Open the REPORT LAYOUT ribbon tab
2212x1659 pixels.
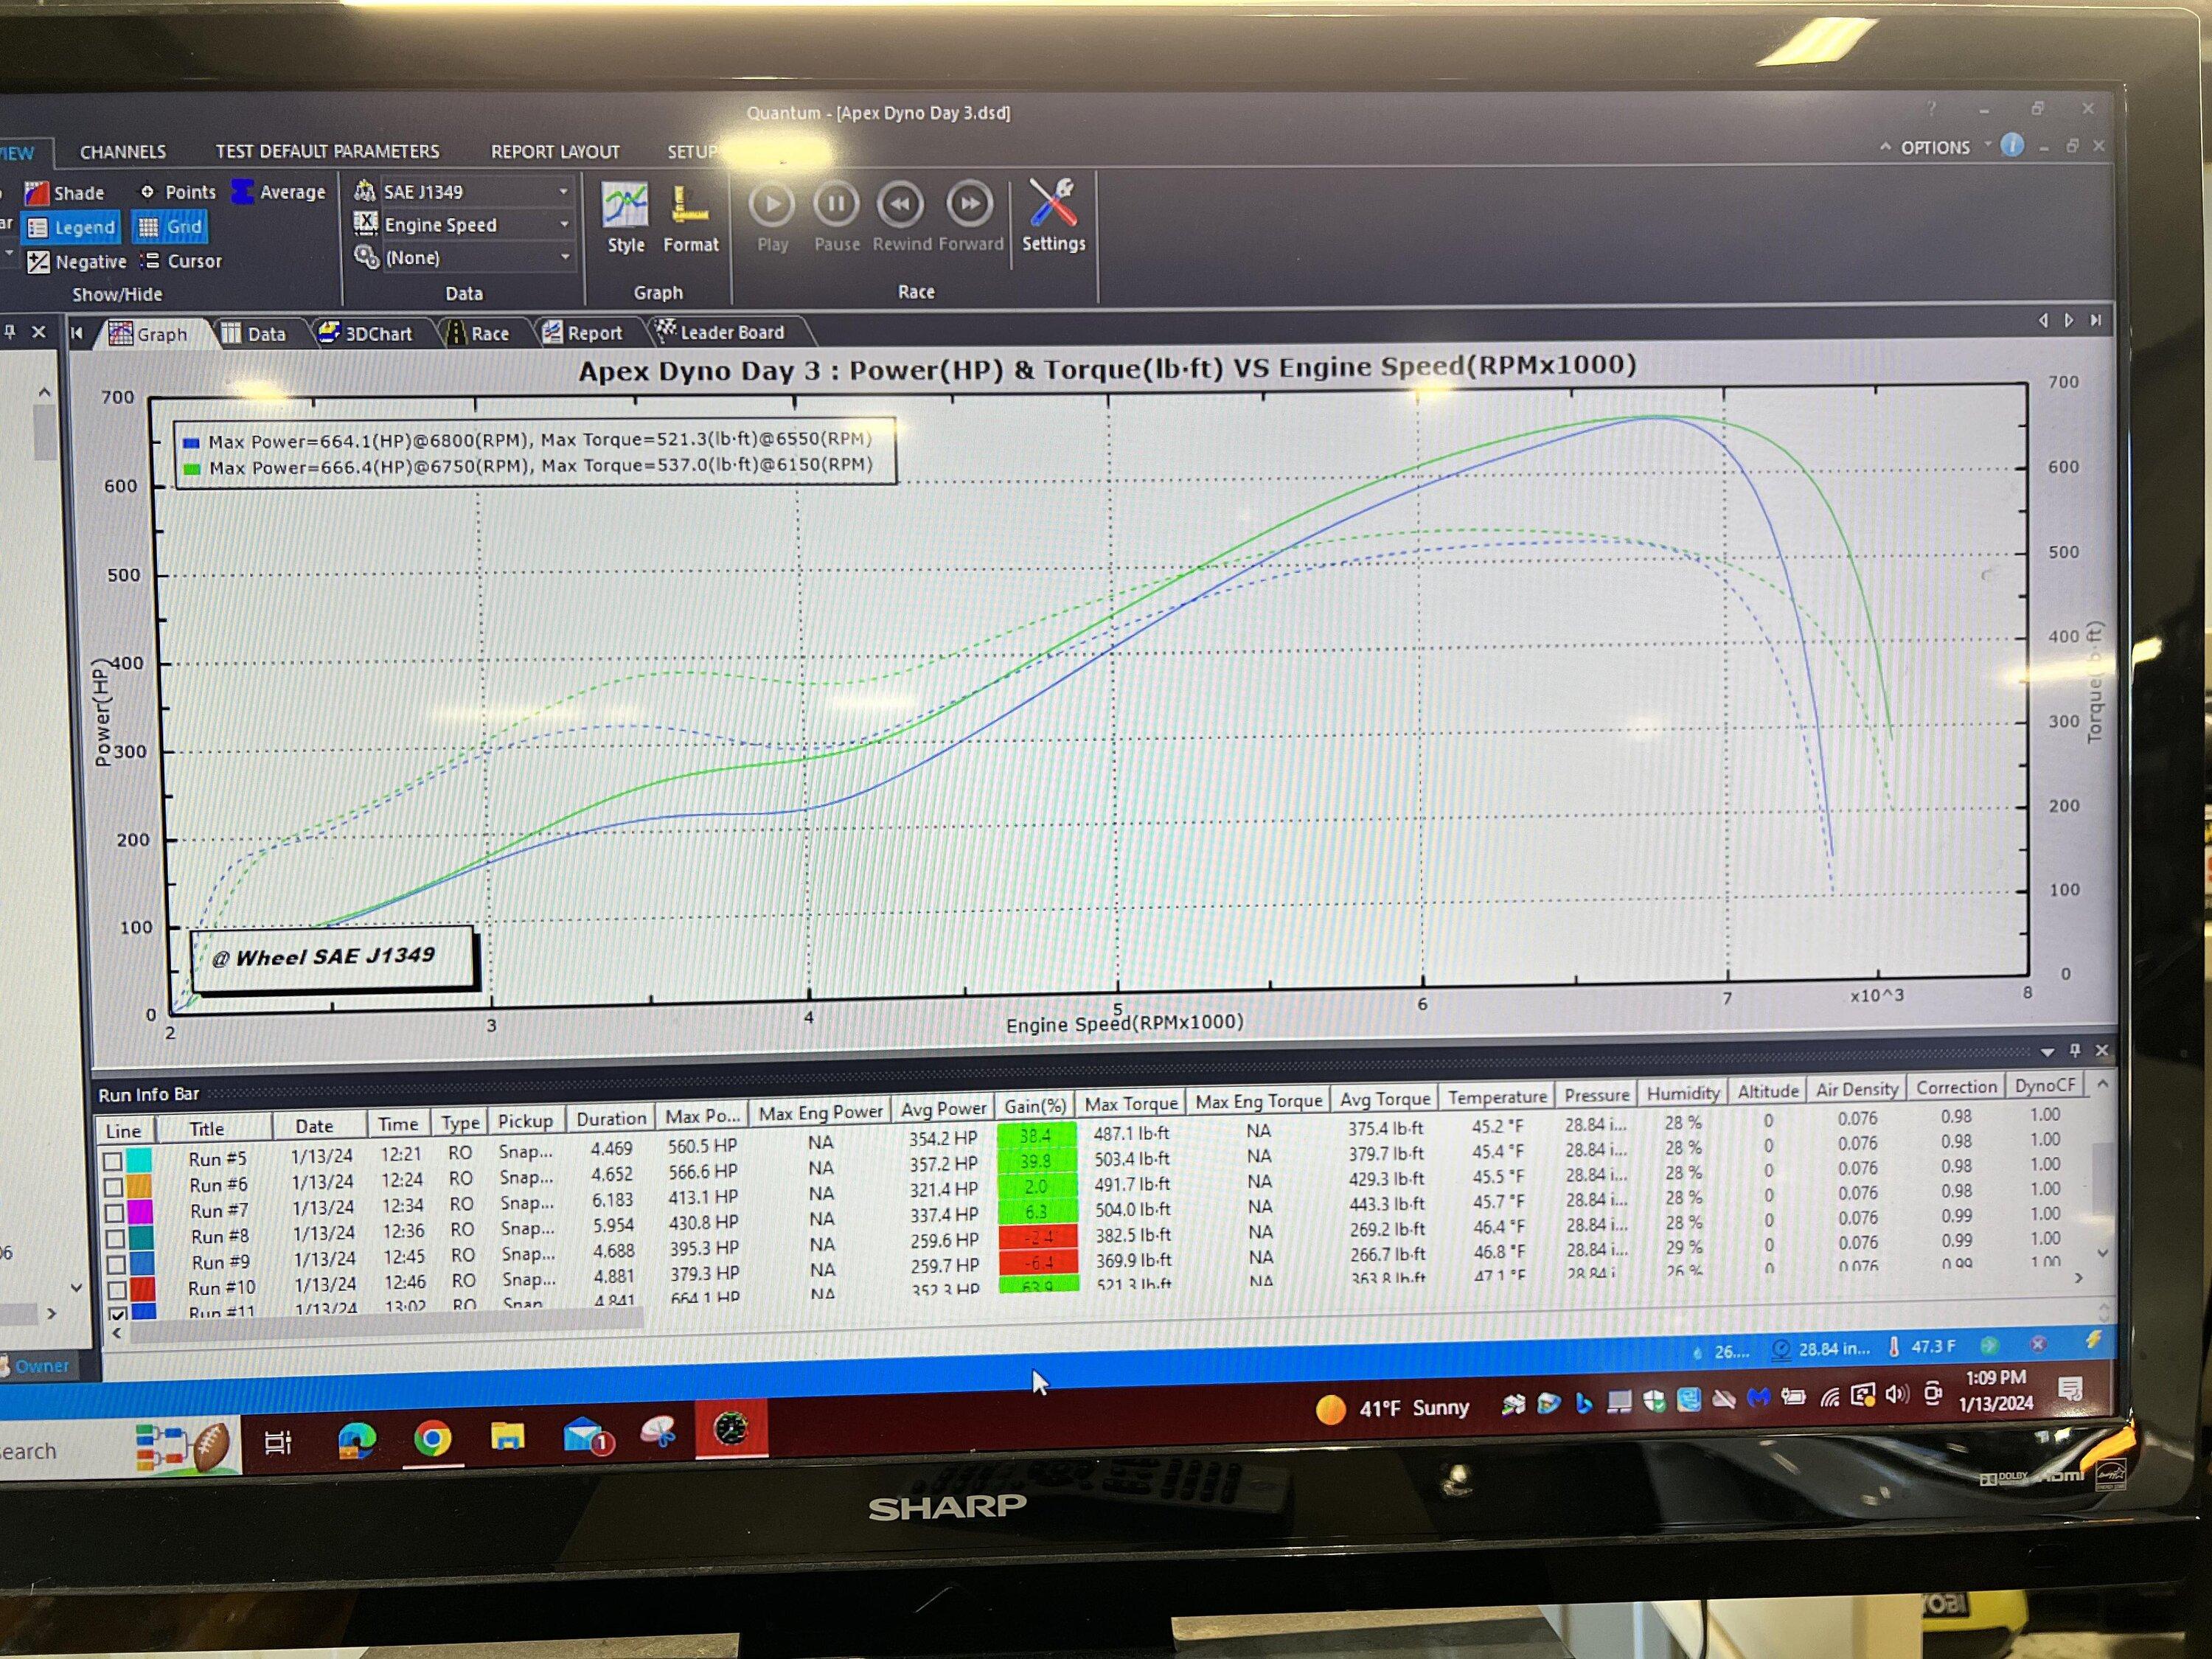click(555, 151)
